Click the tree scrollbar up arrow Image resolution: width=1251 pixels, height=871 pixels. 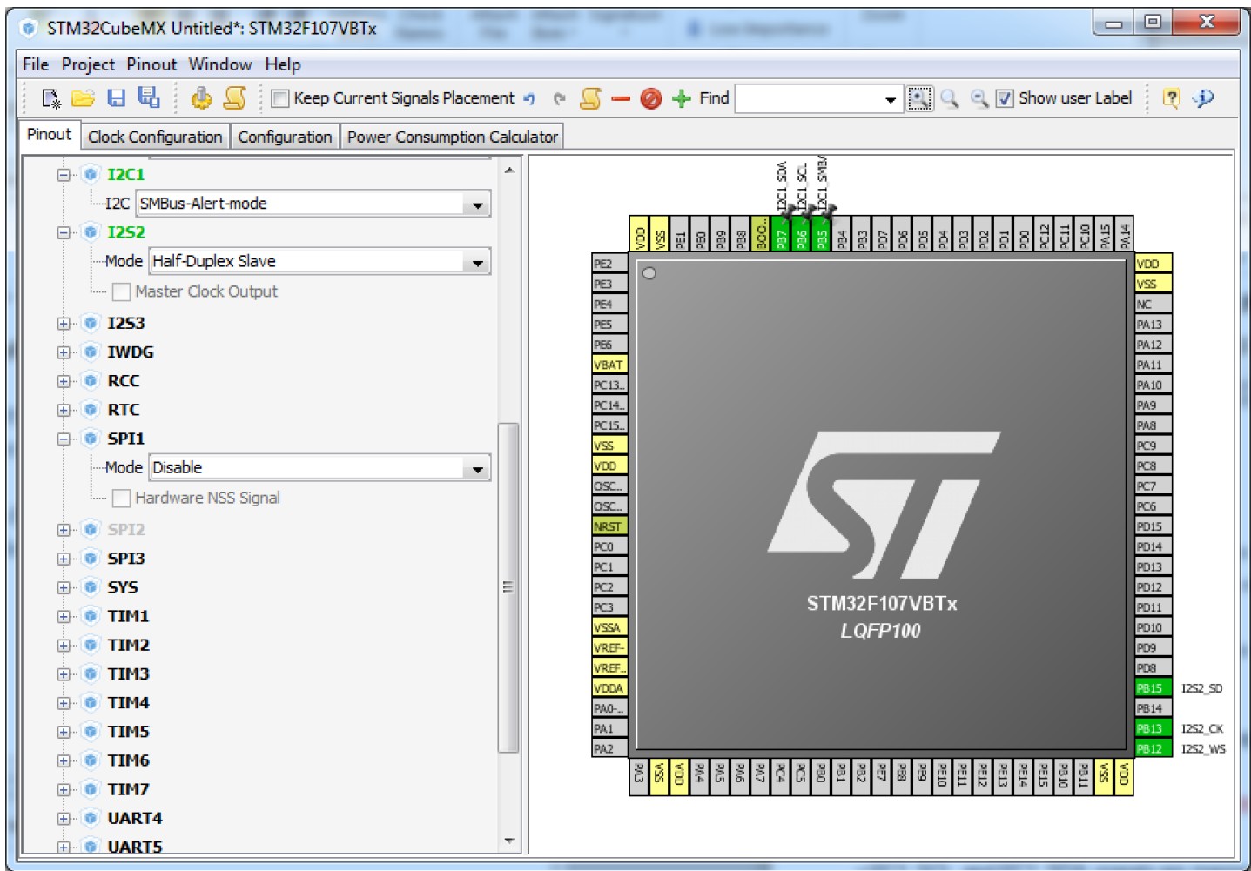[509, 171]
